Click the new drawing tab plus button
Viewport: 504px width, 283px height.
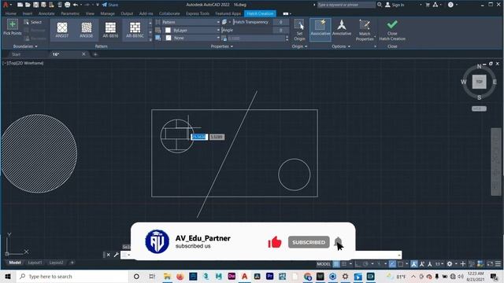click(x=95, y=54)
